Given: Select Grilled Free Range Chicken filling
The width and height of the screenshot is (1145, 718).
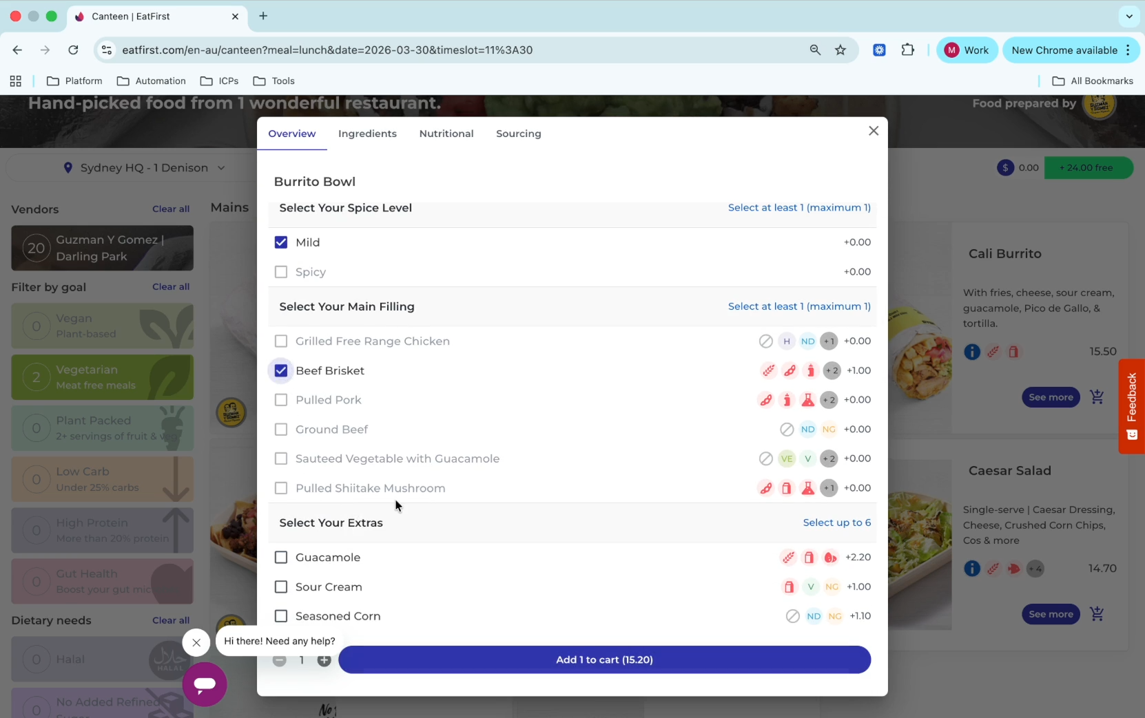Looking at the screenshot, I should [280, 341].
